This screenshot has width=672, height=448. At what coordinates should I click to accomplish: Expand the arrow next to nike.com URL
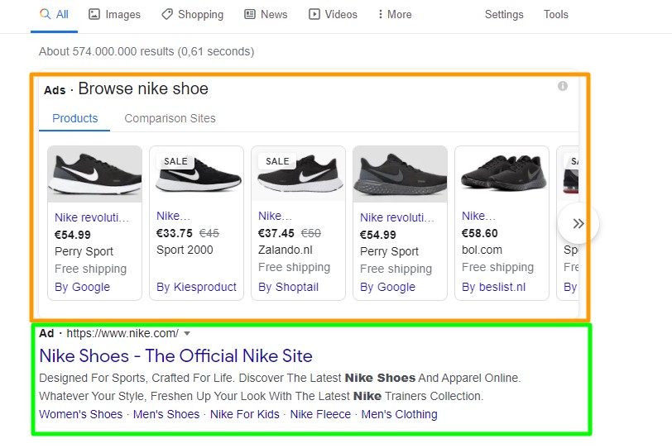pos(187,334)
